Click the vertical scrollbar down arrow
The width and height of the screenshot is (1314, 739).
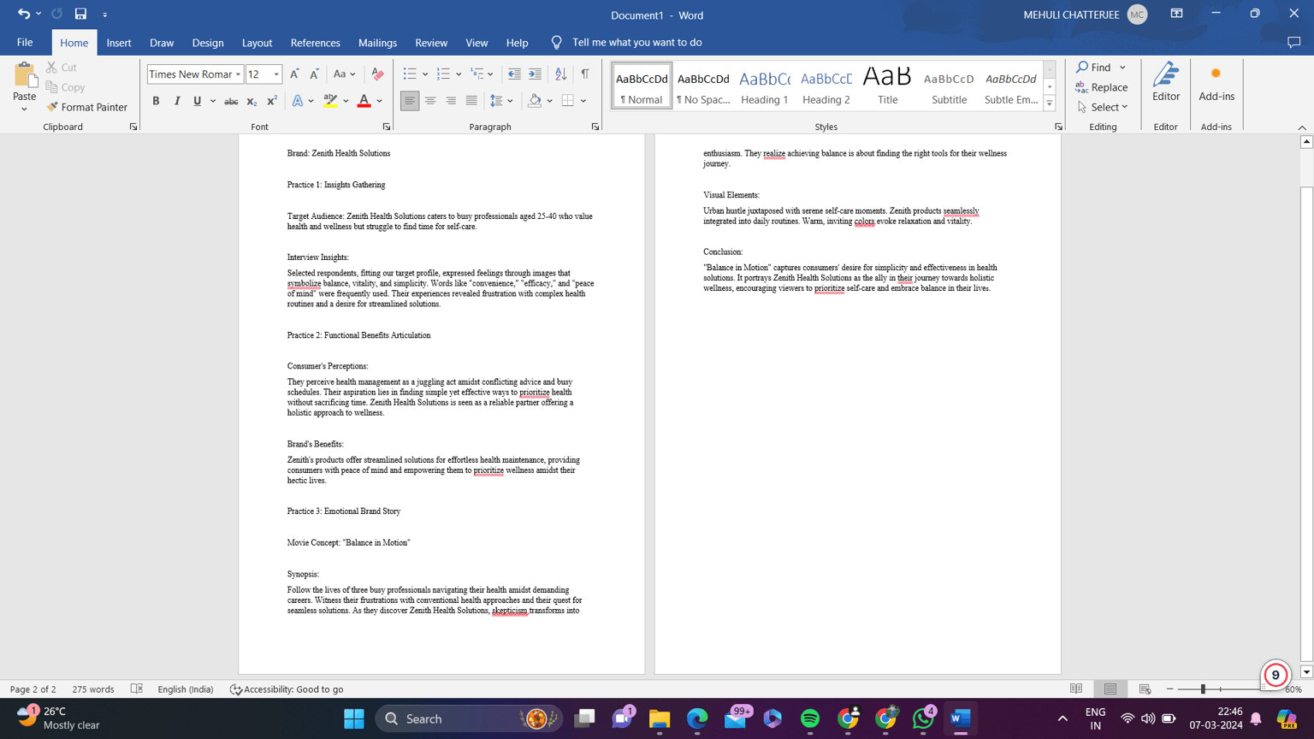point(1306,672)
